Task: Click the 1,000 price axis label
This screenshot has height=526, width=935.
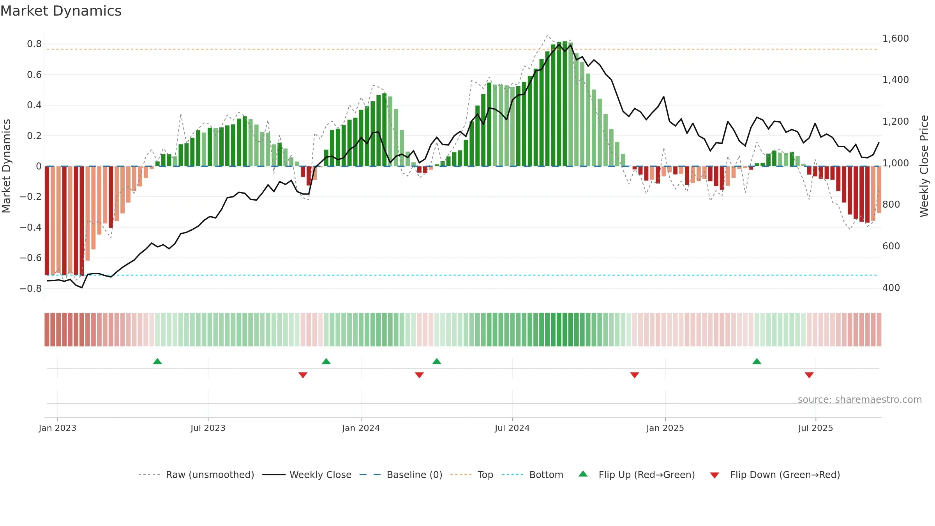Action: pos(895,163)
